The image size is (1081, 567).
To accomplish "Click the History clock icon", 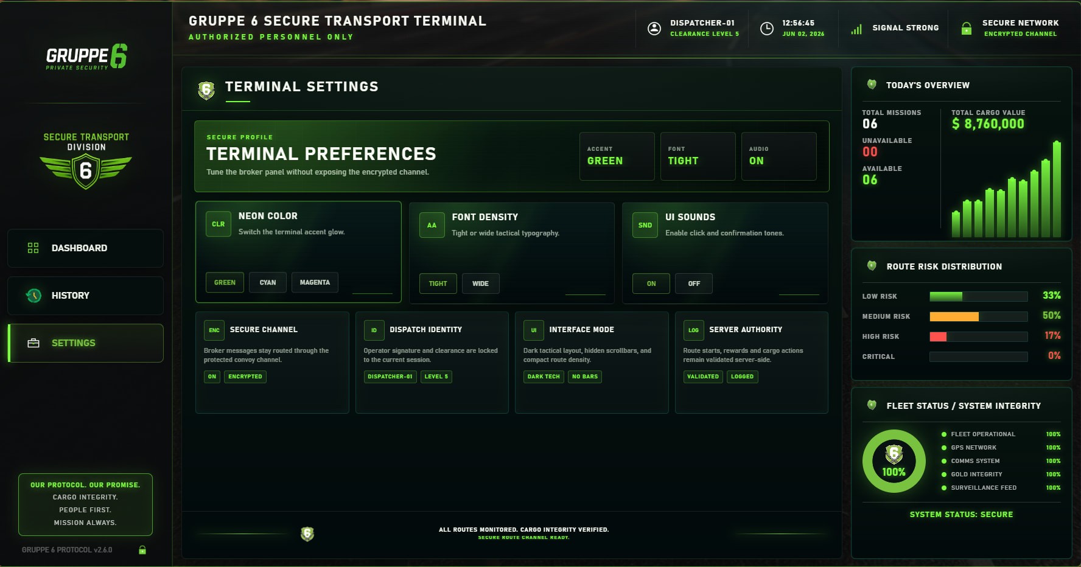I will 33,296.
